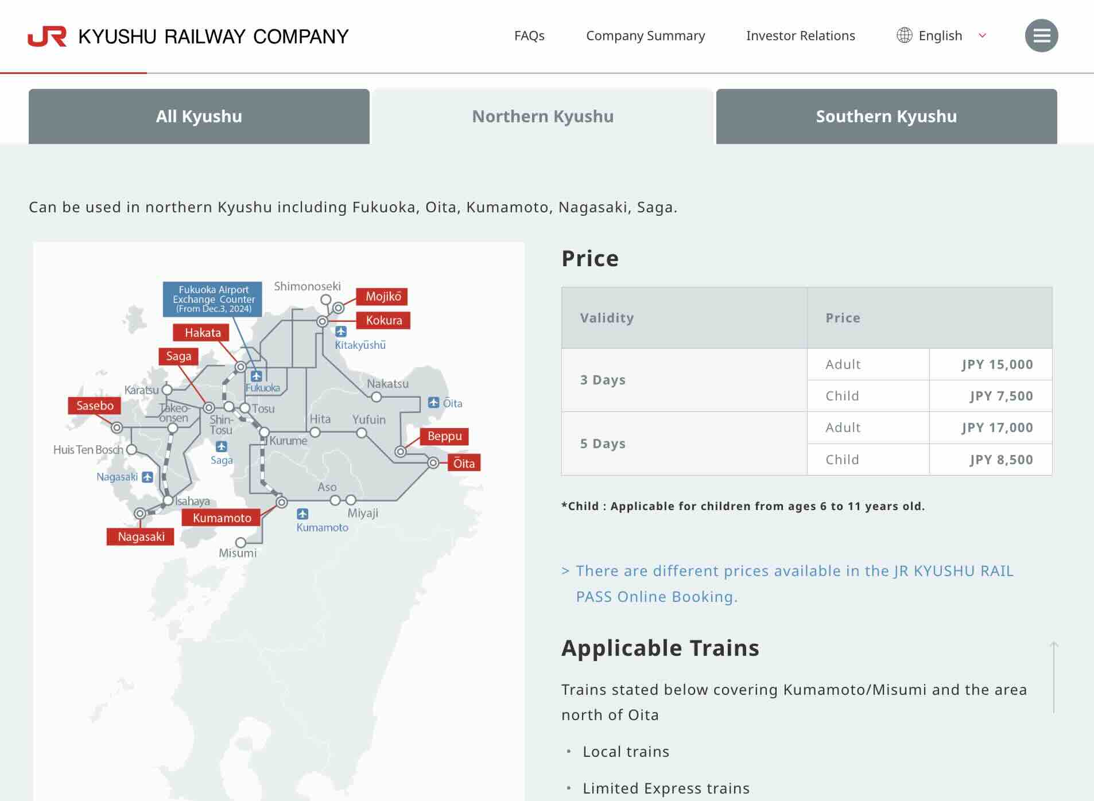Click the red chevron beside English
Image resolution: width=1094 pixels, height=801 pixels.
pyautogui.click(x=982, y=36)
